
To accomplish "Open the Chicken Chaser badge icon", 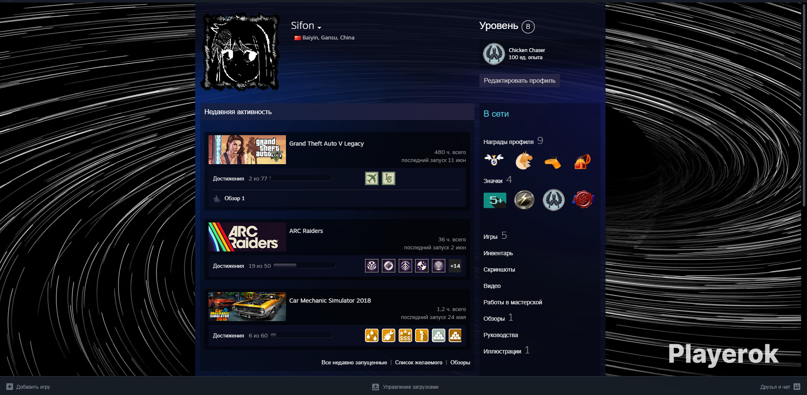I will coord(494,54).
